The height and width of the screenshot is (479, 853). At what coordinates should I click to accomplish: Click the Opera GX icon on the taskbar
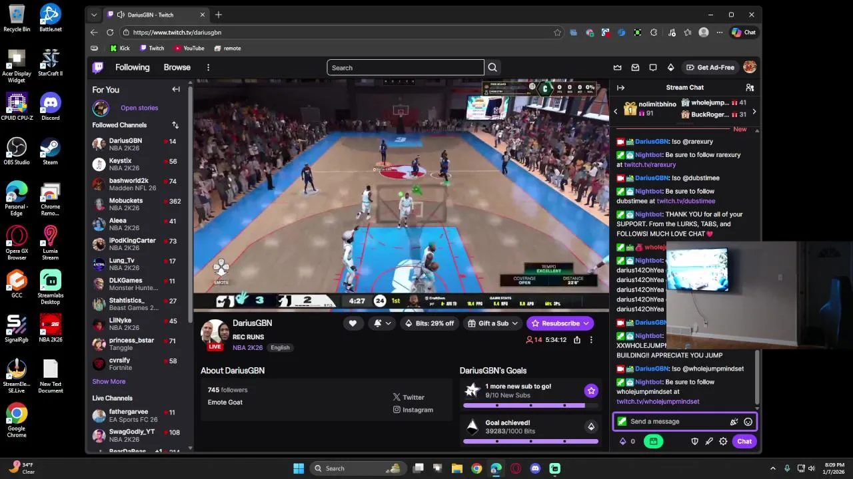[516, 468]
